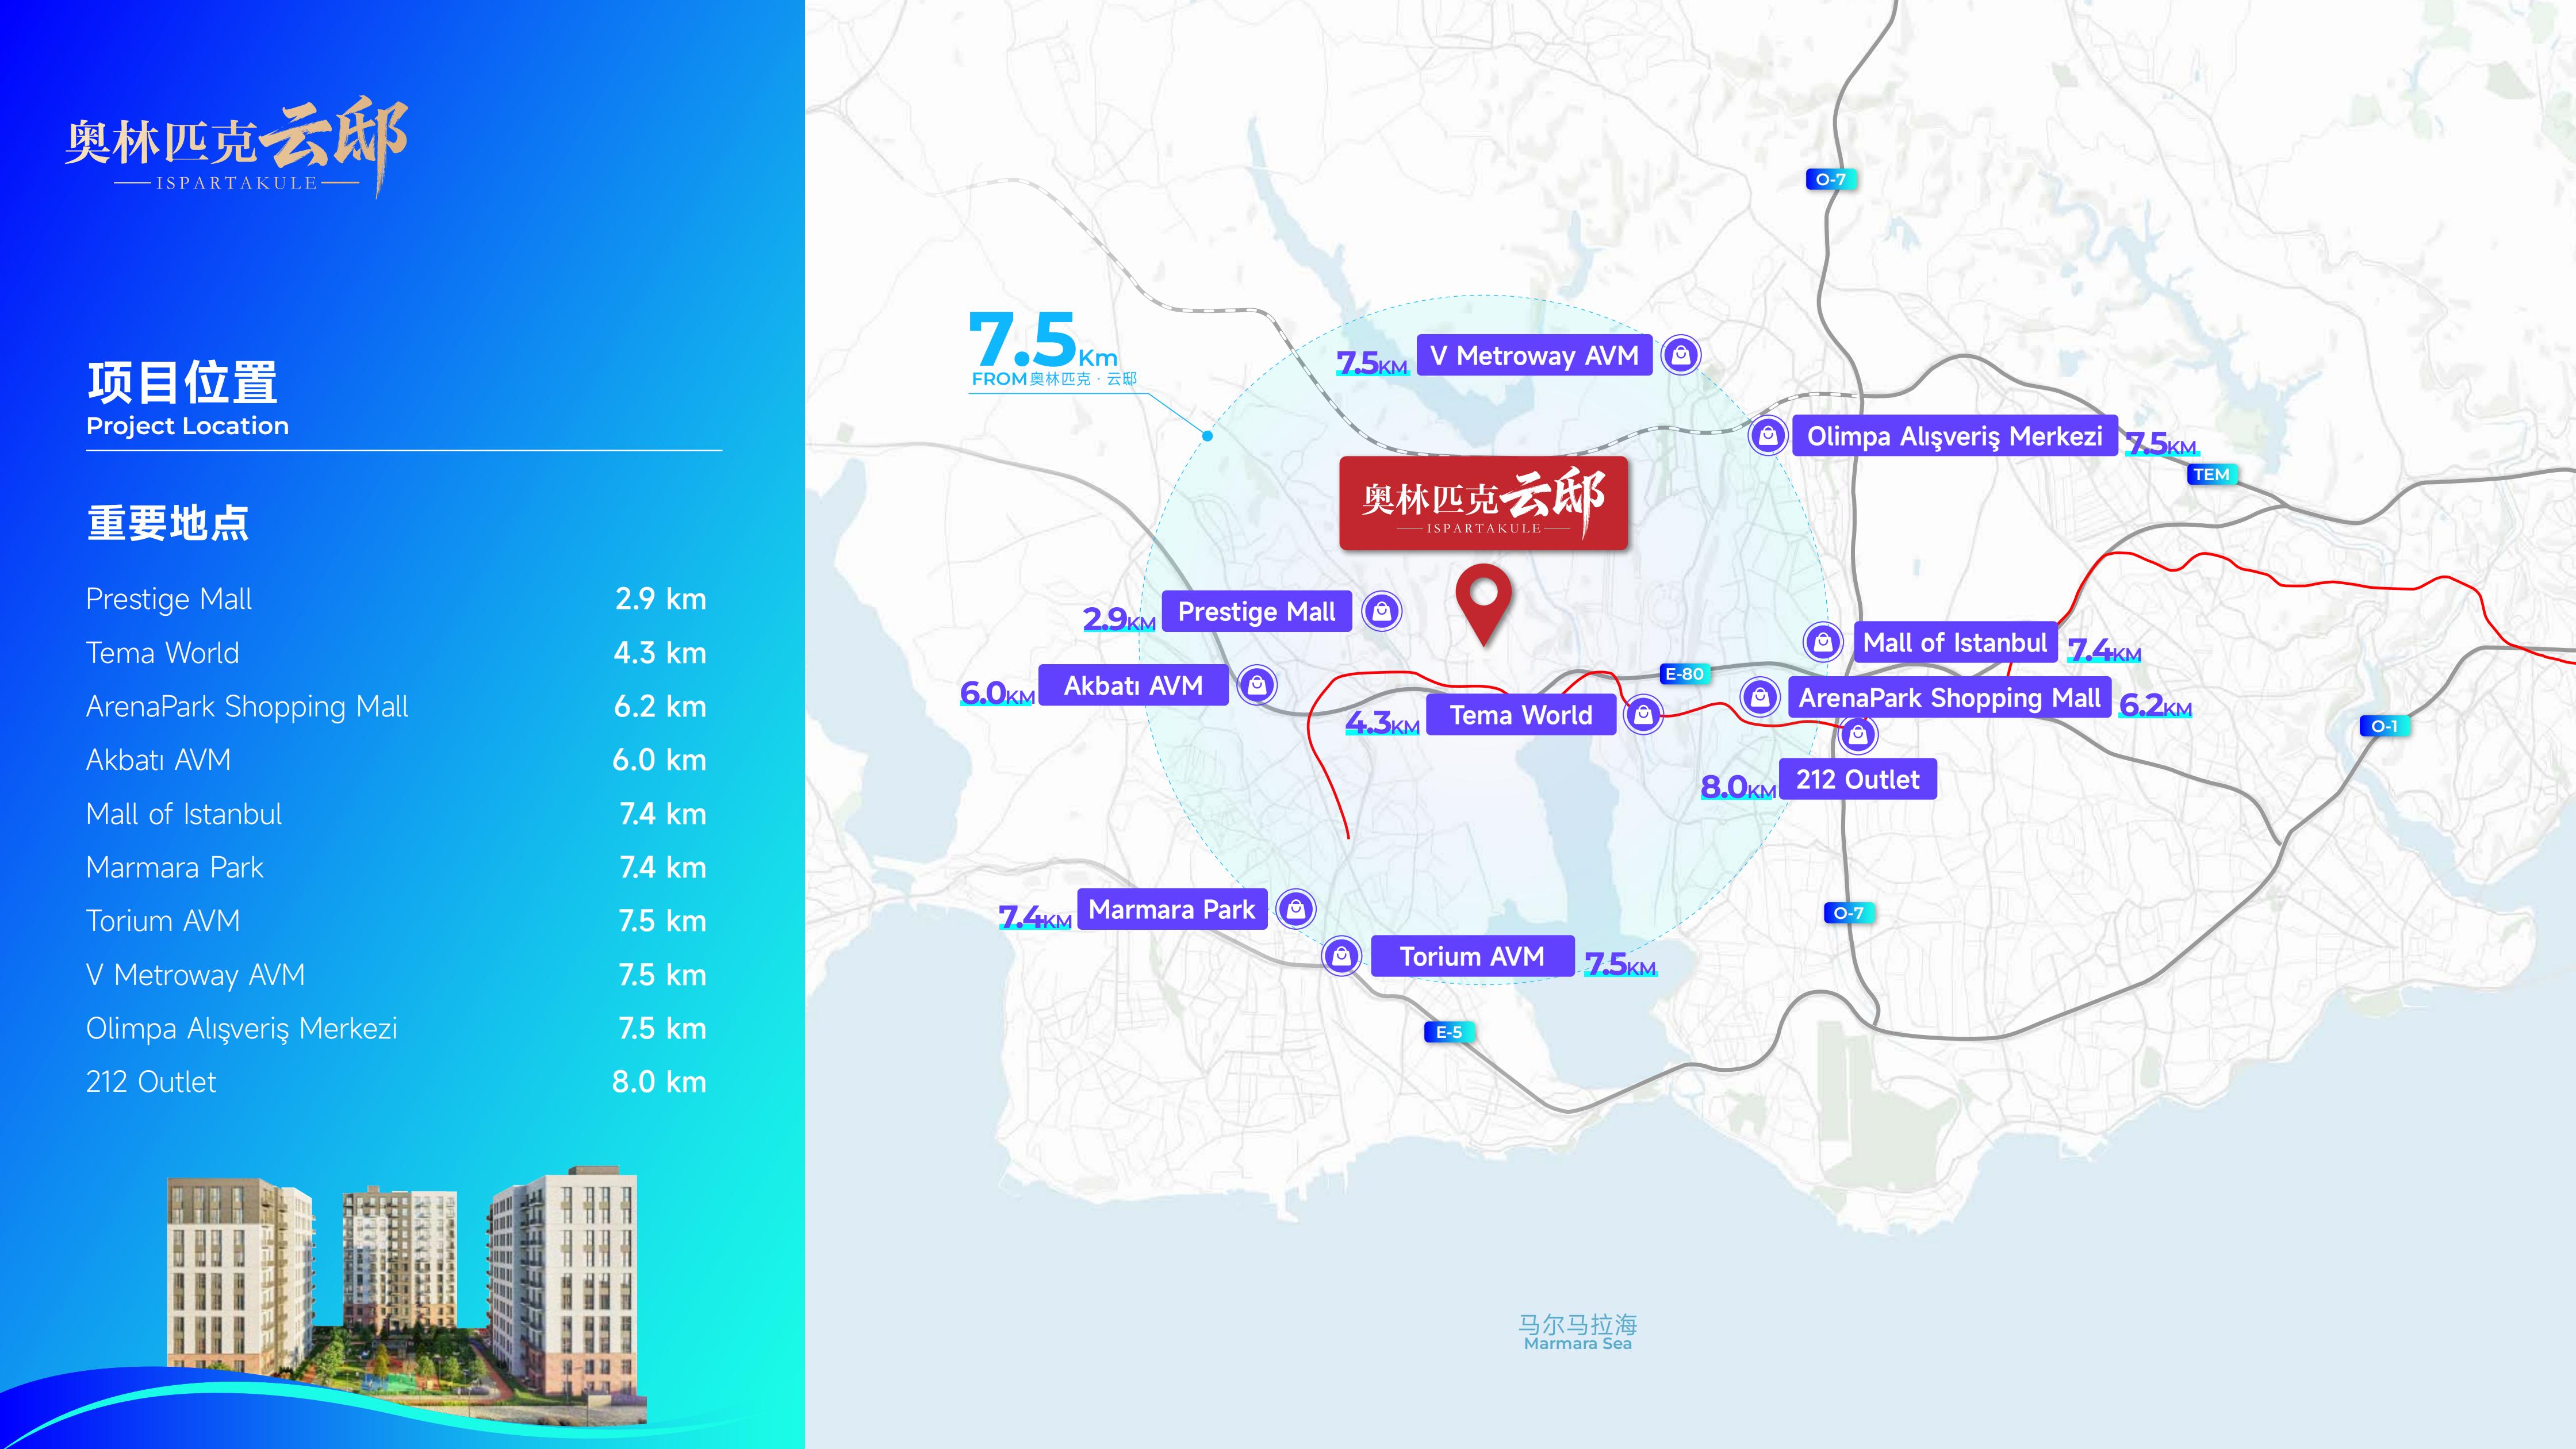The width and height of the screenshot is (2576, 1449).
Task: Click the 重要地点 heading
Action: 168,523
